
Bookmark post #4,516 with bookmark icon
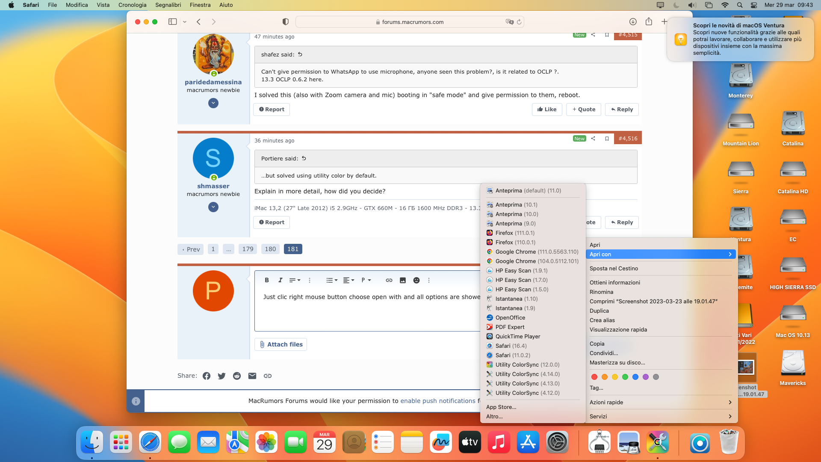tap(607, 139)
